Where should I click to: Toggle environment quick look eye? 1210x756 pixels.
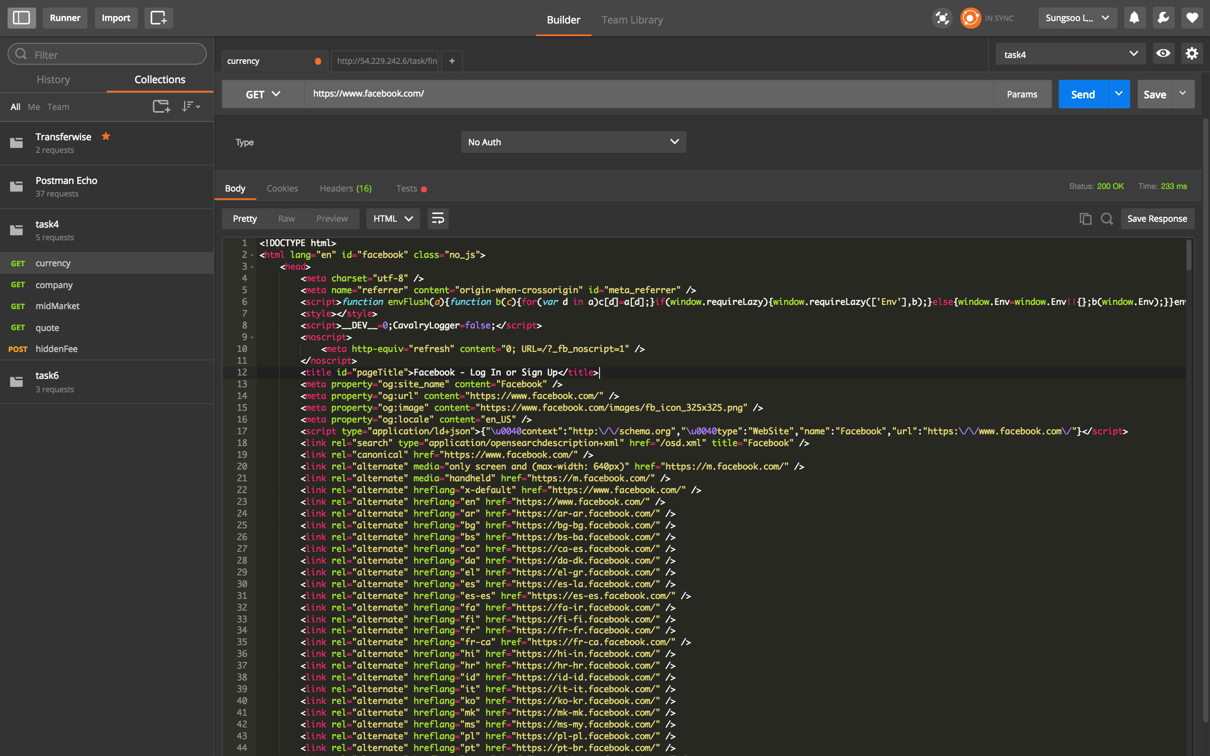(1163, 53)
